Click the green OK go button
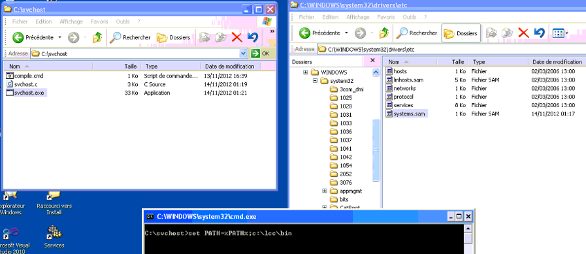586x254 pixels. (x=261, y=54)
